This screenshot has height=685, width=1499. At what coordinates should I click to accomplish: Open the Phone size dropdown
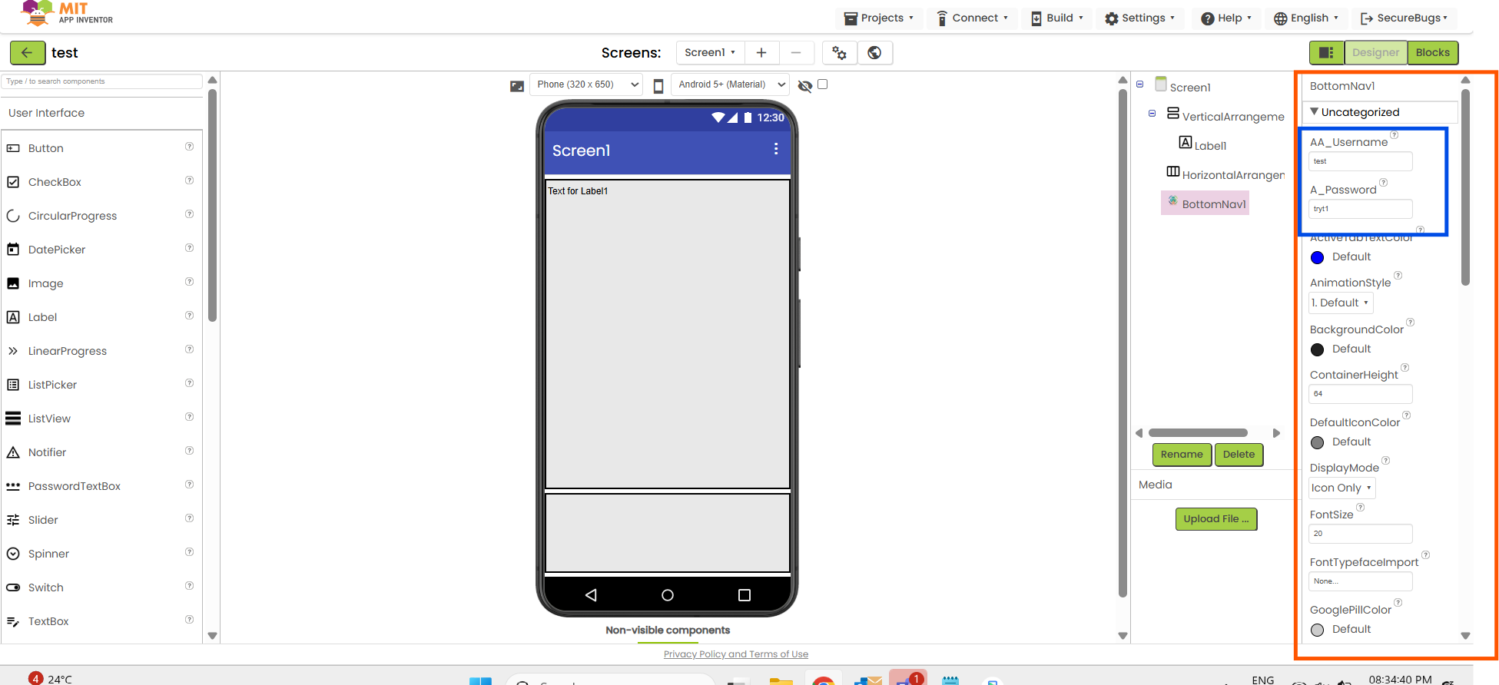tap(585, 84)
